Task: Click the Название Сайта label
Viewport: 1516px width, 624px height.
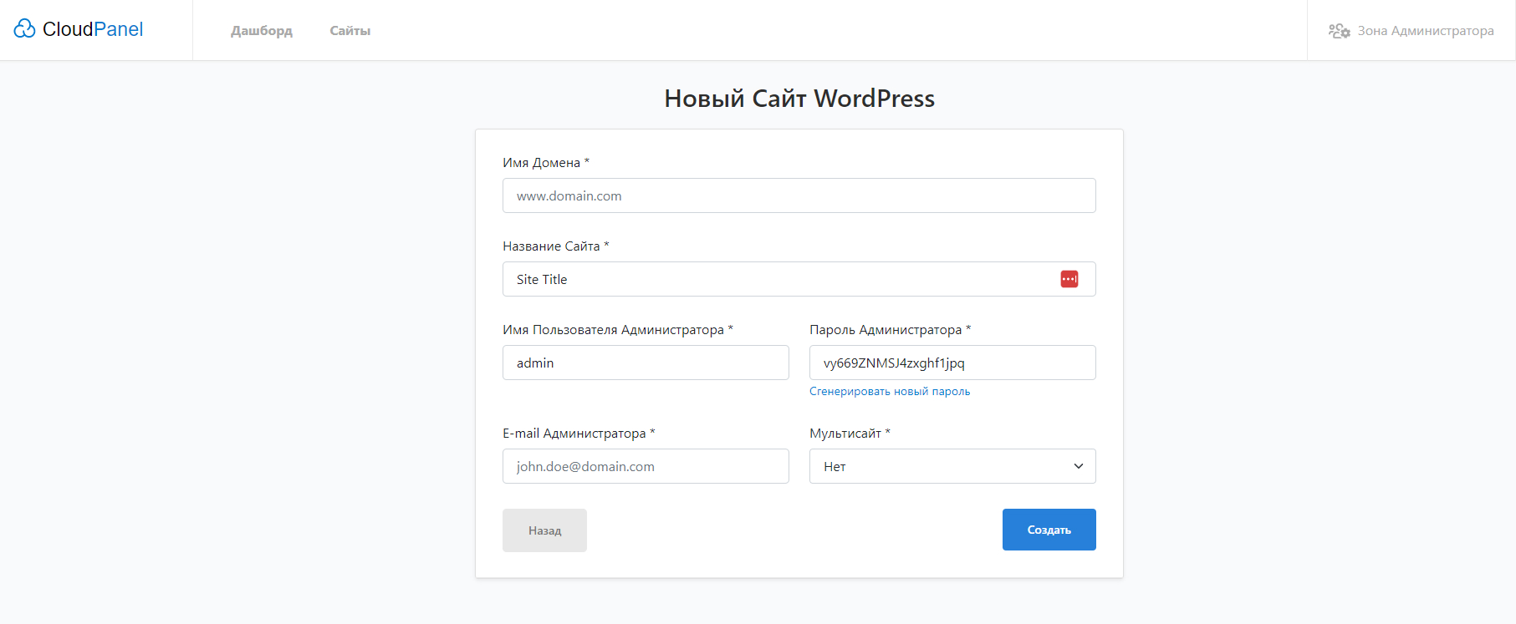Action: (x=556, y=246)
